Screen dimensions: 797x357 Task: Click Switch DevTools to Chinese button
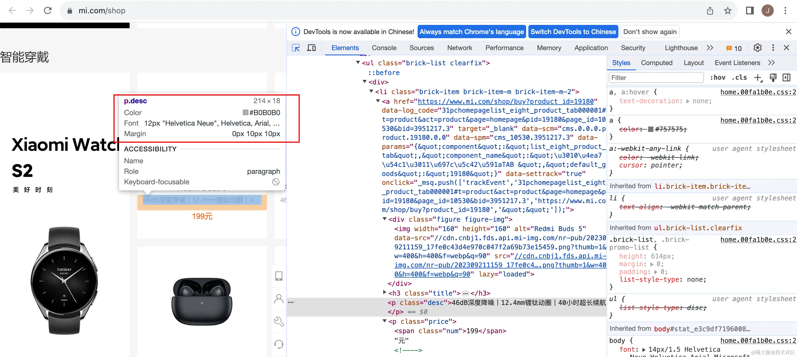(573, 32)
